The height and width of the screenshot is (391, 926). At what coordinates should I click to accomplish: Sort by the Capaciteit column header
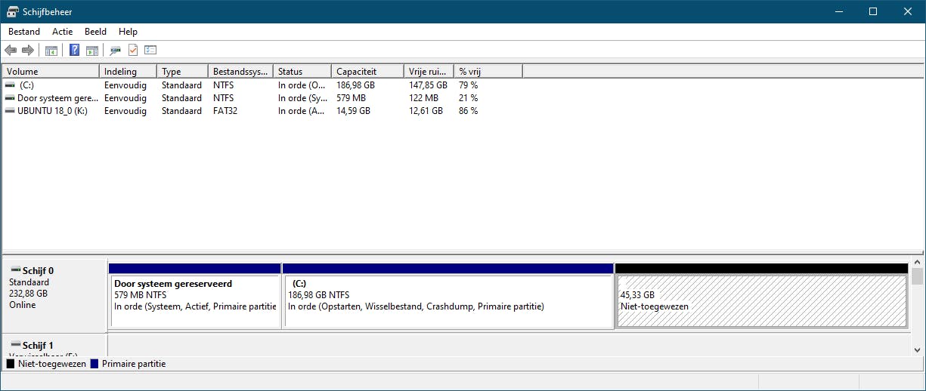coord(367,72)
